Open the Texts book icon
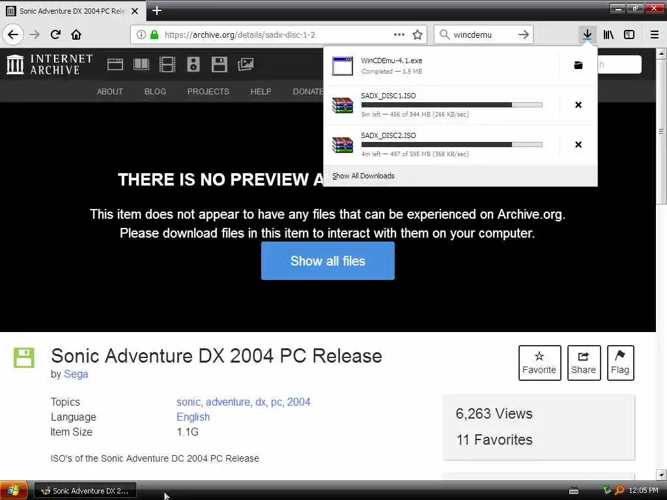The width and height of the screenshot is (667, 500). point(141,64)
